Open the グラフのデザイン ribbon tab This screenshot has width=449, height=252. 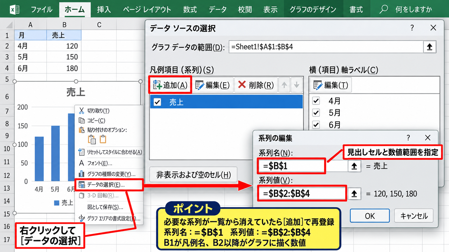(313, 9)
